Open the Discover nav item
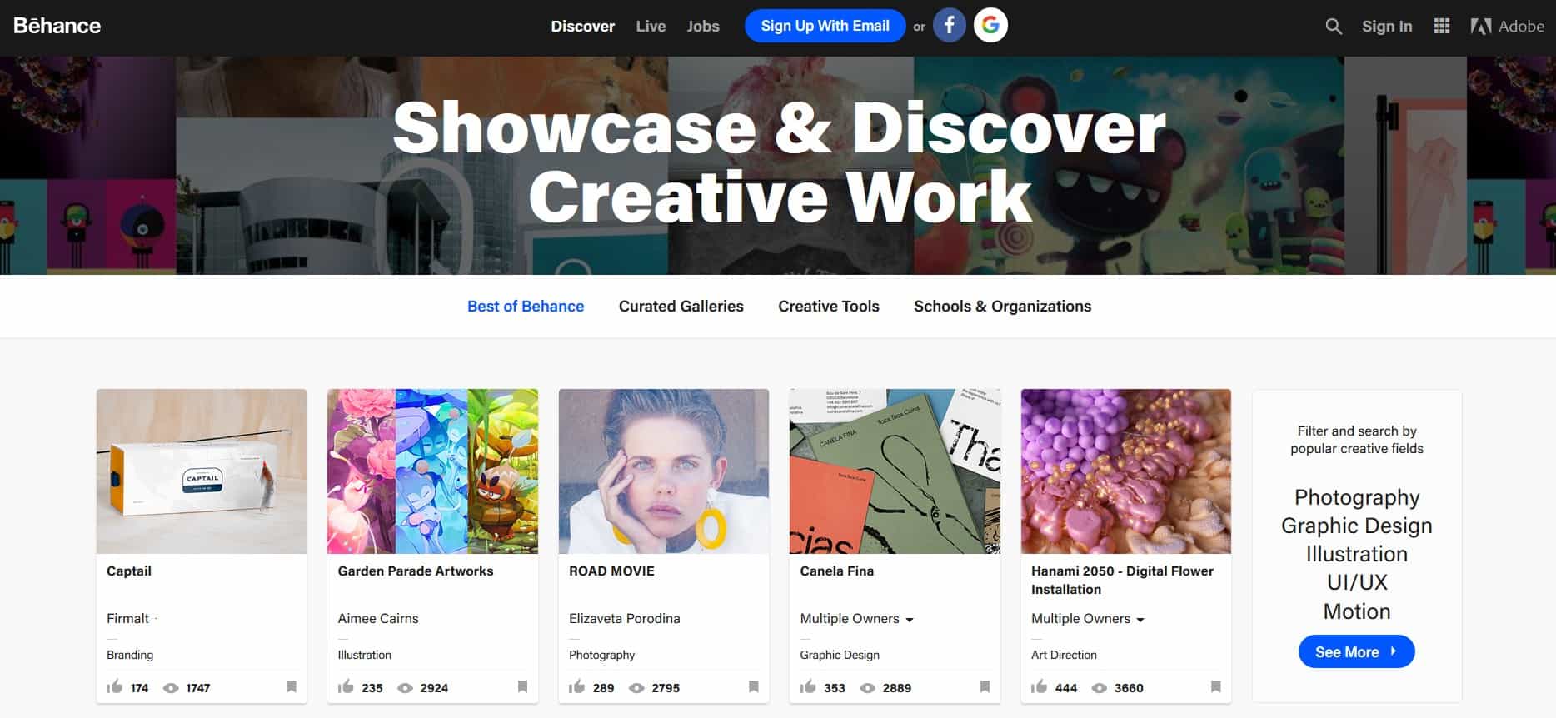 tap(583, 27)
